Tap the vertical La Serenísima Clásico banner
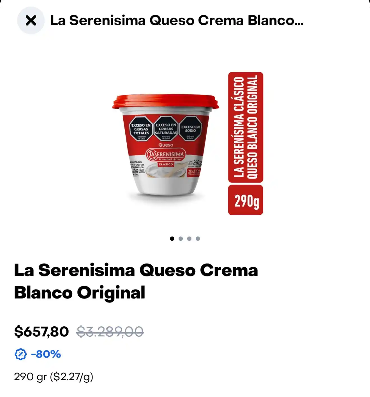The image size is (370, 397). [x=246, y=127]
